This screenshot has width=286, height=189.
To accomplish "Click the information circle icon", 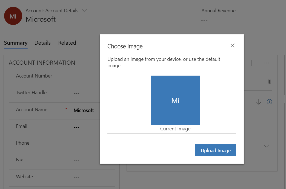I will point(269,102).
